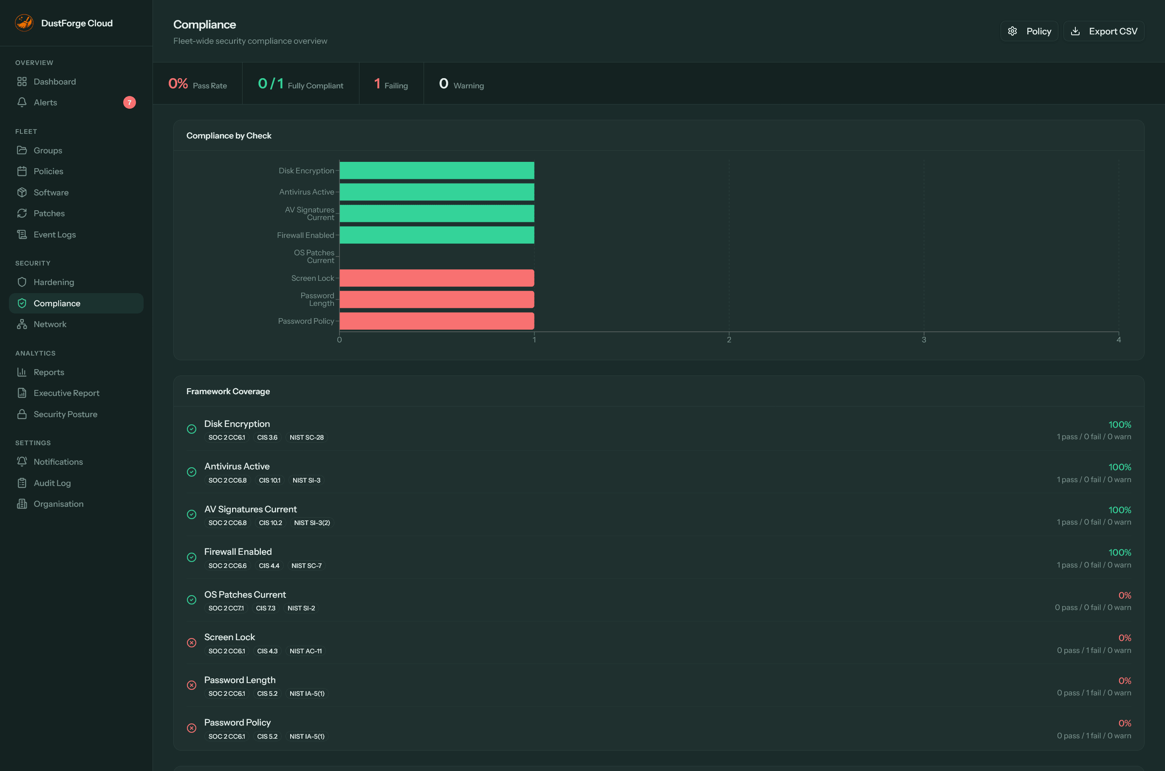Open the Reports chart icon under Analytics
This screenshot has height=771, width=1165.
pos(22,372)
